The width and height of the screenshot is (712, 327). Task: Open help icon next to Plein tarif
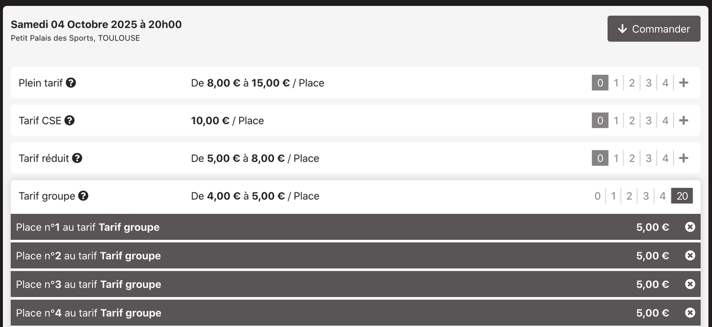71,83
